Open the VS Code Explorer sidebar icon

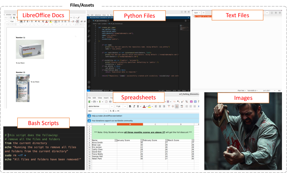click(89, 21)
